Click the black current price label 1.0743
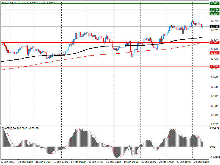220x165 pixels. click(x=215, y=26)
